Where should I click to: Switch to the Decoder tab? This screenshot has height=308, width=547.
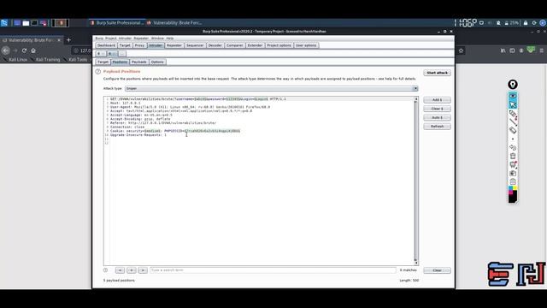pos(215,45)
